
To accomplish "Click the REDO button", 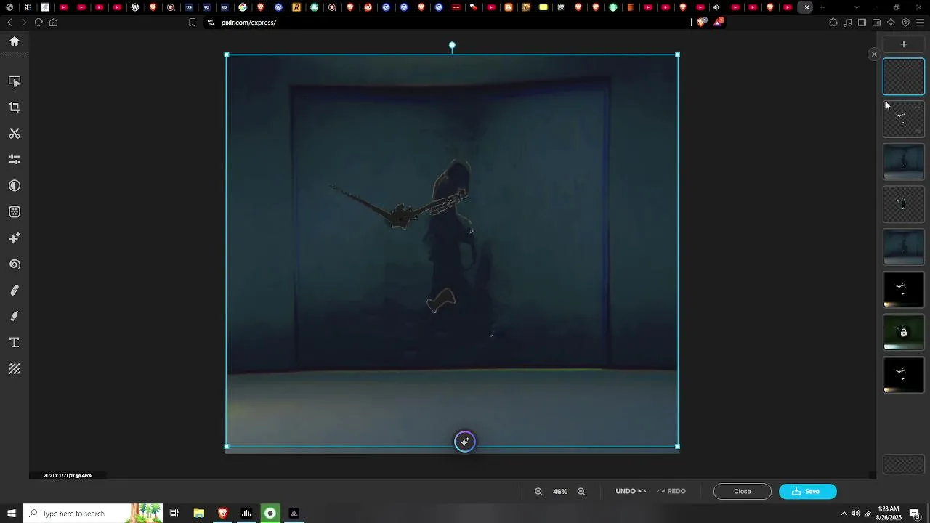I will pos(671,492).
